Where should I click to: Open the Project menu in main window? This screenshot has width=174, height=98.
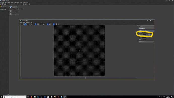point(24,2)
